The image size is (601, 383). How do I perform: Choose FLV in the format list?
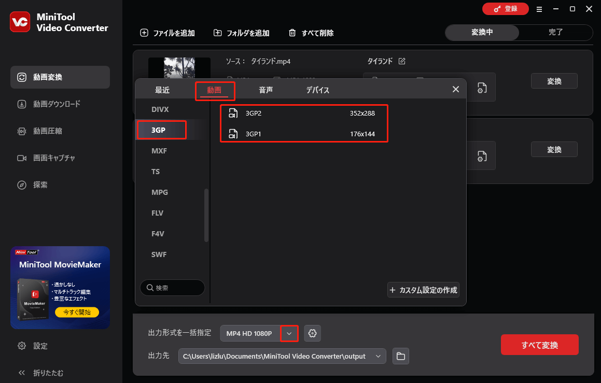[173, 212]
